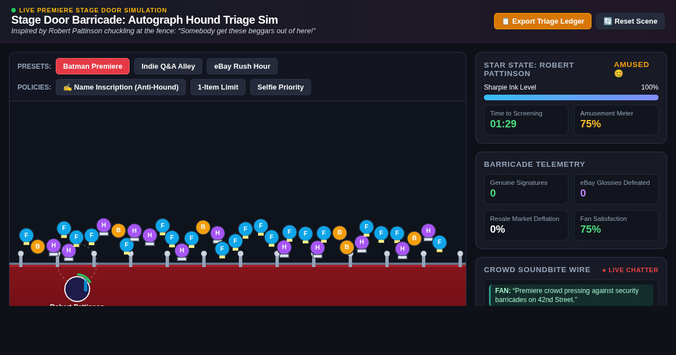Click the Export Triage Ledger button
Image resolution: width=676 pixels, height=355 pixels.
click(542, 21)
